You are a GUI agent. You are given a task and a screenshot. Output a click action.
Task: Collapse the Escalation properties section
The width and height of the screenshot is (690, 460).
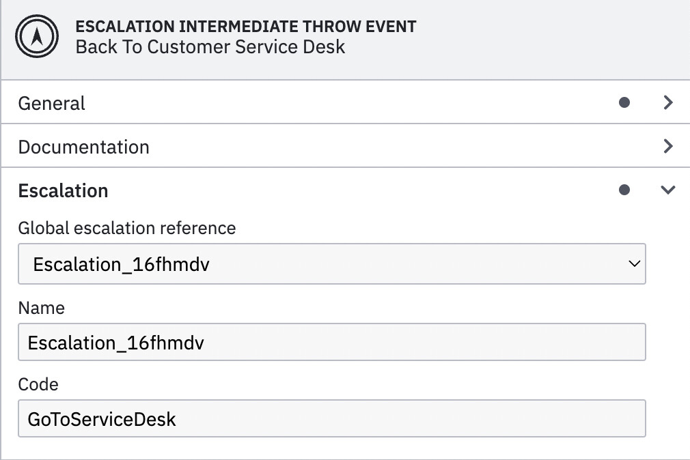(668, 190)
